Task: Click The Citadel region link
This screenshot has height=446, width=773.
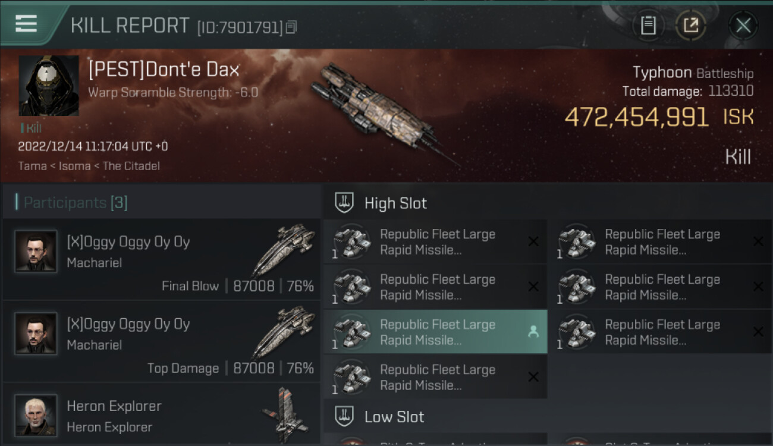Action: click(x=131, y=166)
